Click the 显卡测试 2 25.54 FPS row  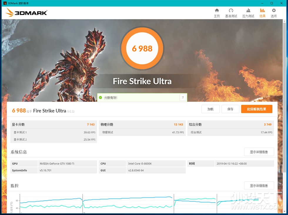(x=53, y=140)
